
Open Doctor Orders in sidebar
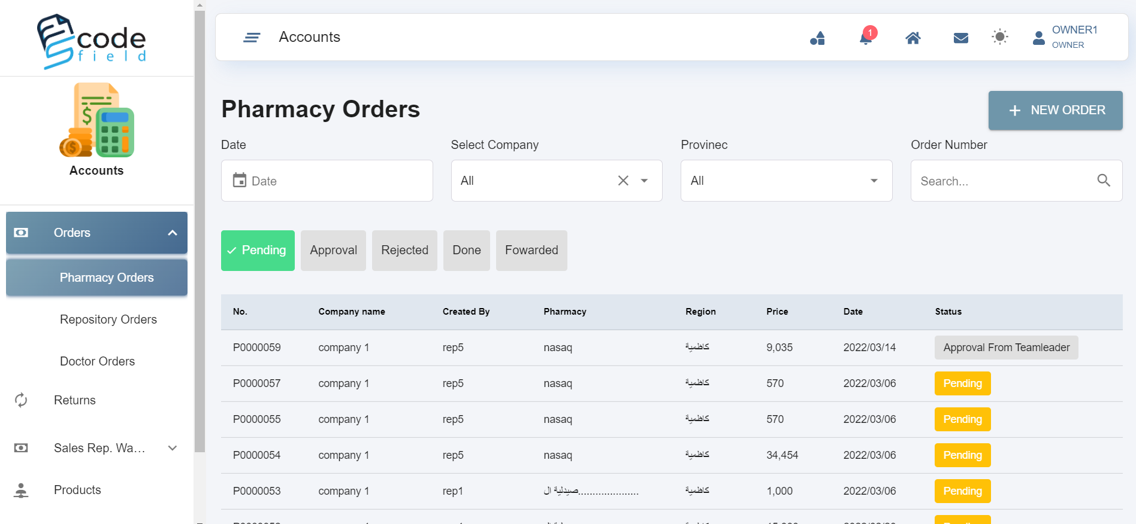pos(98,361)
